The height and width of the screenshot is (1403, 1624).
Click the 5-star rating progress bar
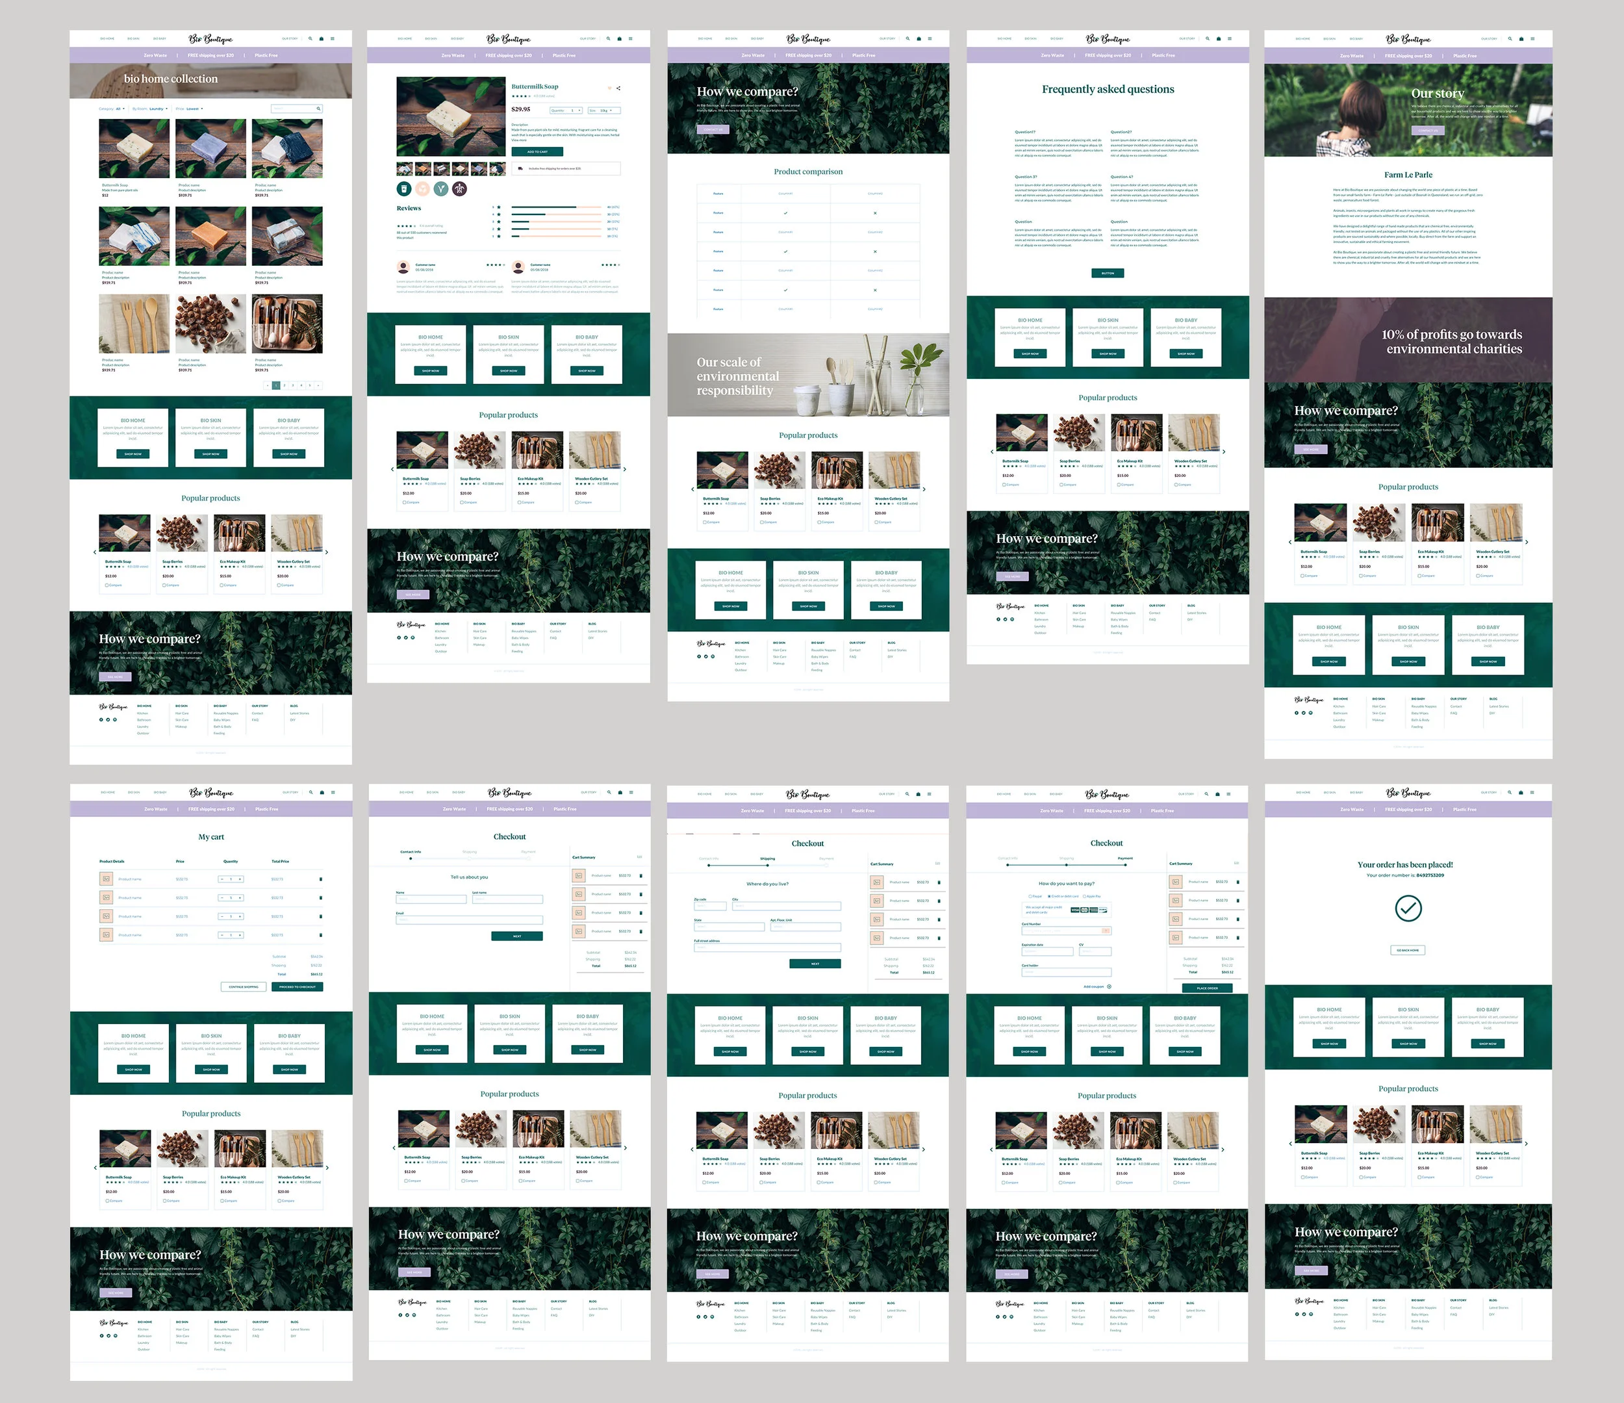tap(555, 207)
